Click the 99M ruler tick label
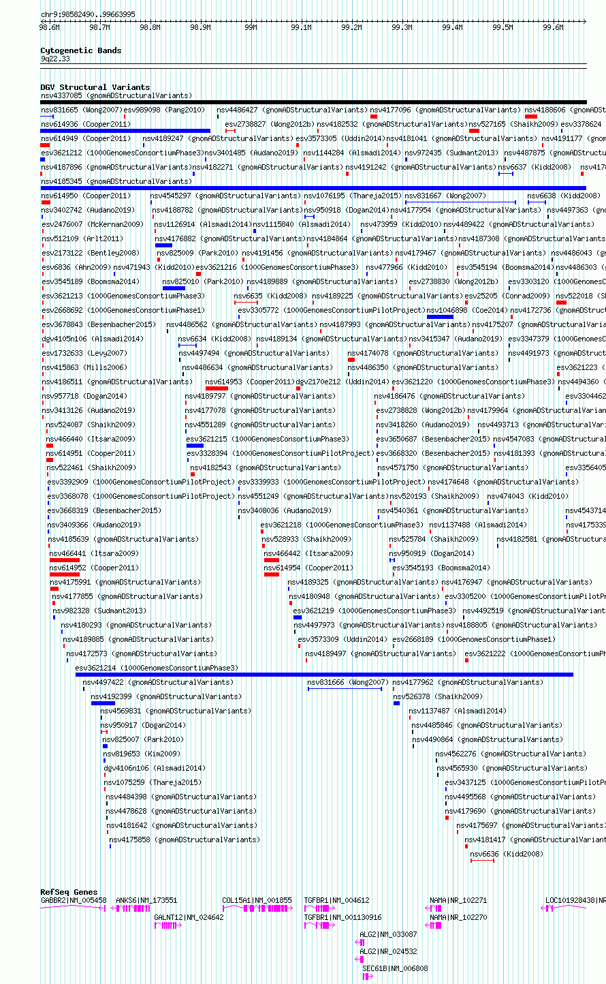Image resolution: width=606 pixels, height=984 pixels. coord(251,27)
